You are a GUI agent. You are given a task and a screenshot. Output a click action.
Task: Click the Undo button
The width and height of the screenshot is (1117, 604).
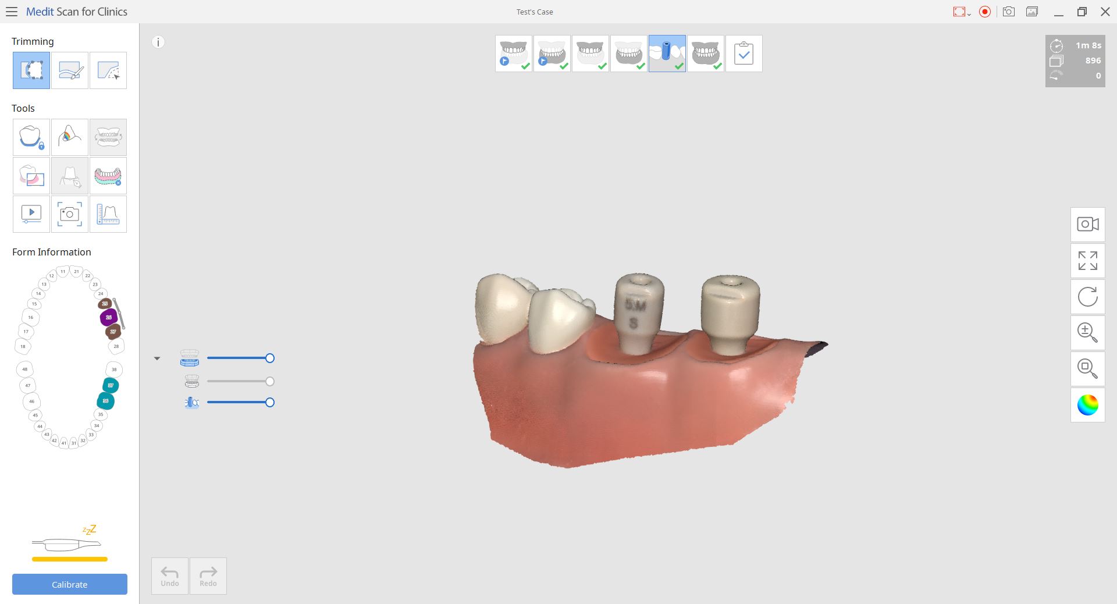[x=169, y=576]
